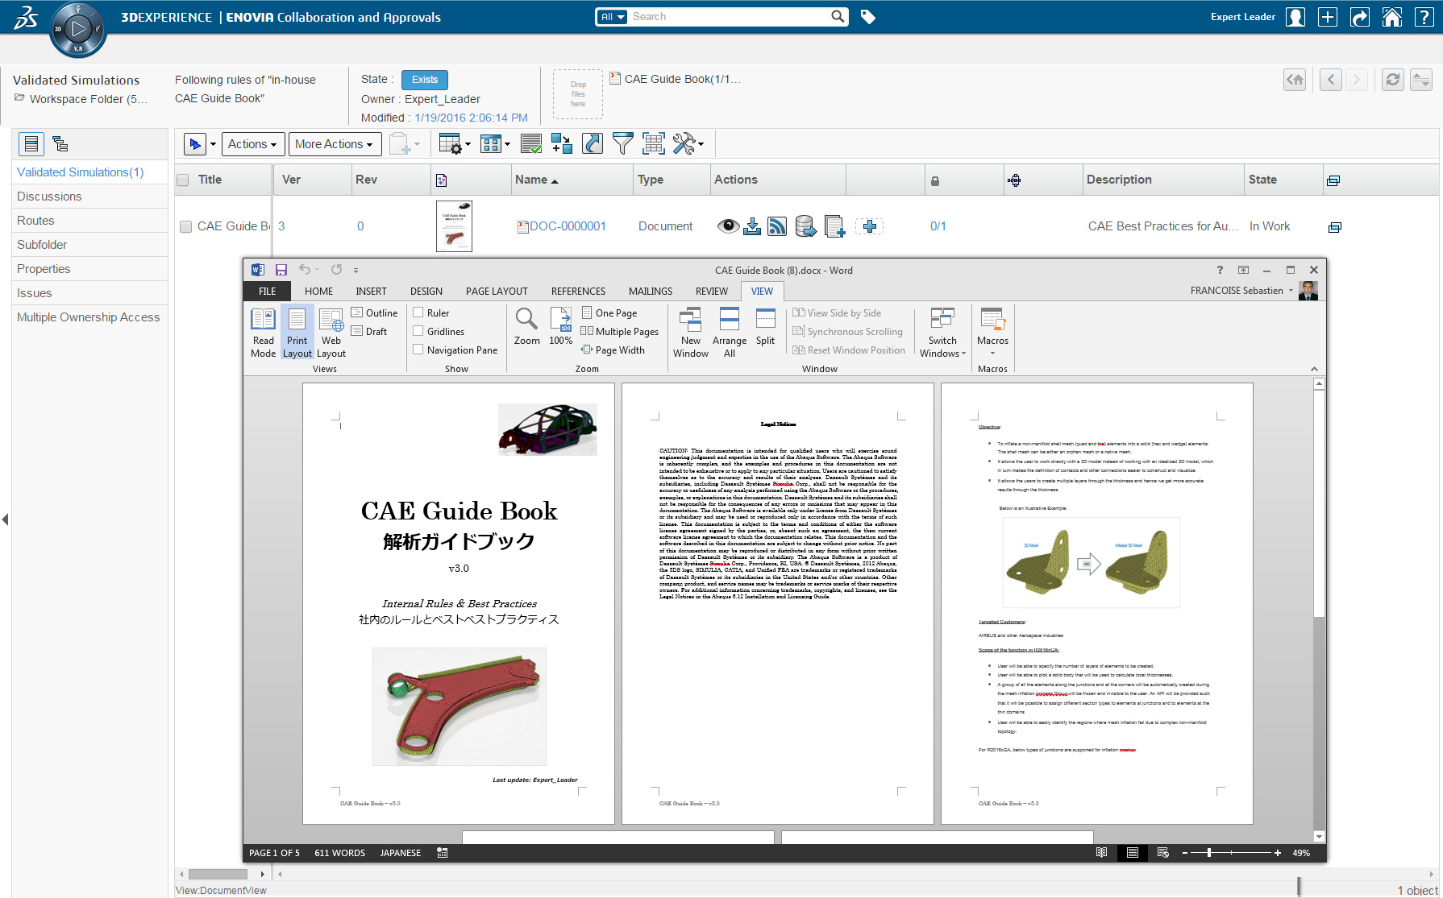Click the document thumbnail preview
Viewport: 1443px width, 898px height.
(x=454, y=226)
